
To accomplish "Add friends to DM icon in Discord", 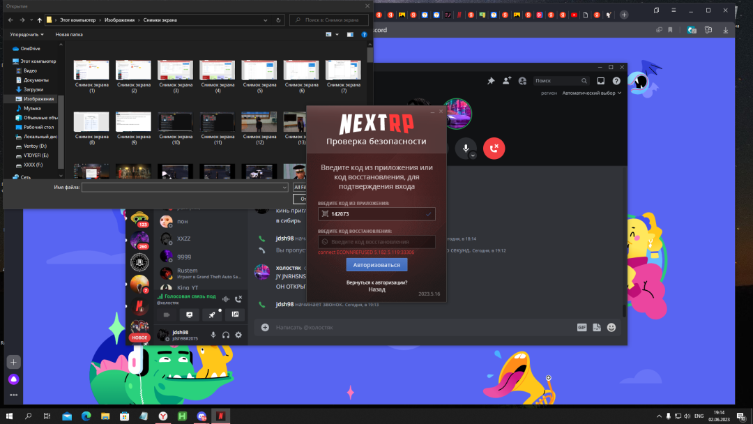I will 507,81.
